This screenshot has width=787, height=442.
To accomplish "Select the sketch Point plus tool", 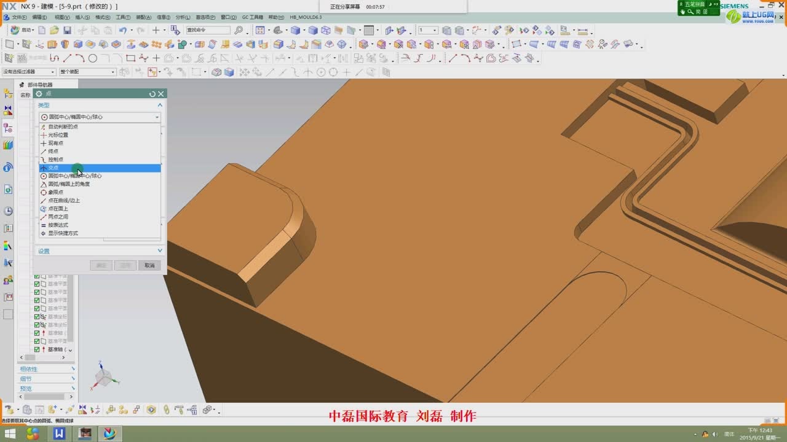I will pyautogui.click(x=156, y=58).
